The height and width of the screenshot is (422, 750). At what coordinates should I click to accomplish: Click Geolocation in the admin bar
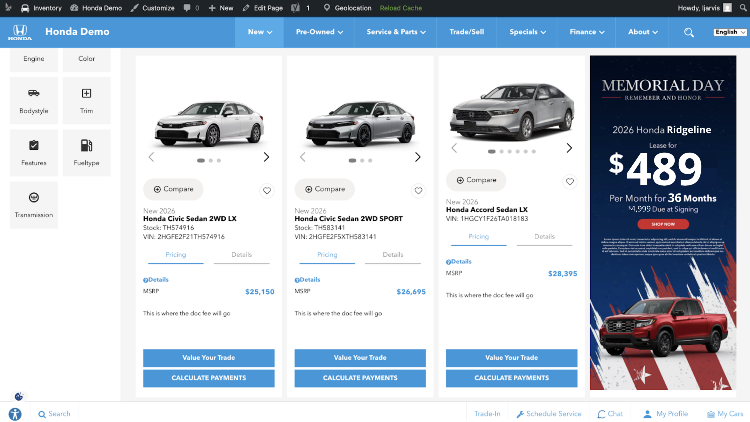[x=347, y=8]
